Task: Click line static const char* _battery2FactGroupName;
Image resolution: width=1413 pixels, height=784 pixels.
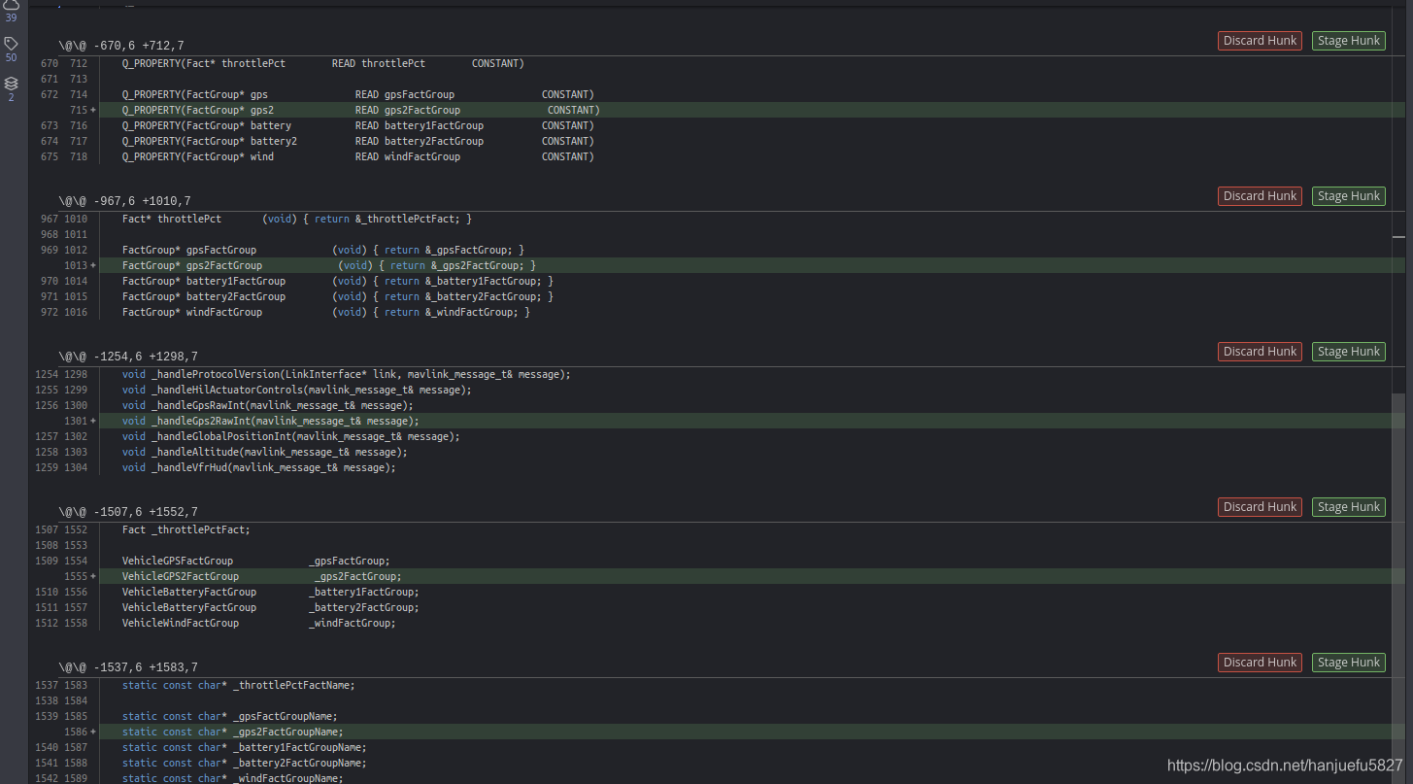Action: pyautogui.click(x=245, y=763)
